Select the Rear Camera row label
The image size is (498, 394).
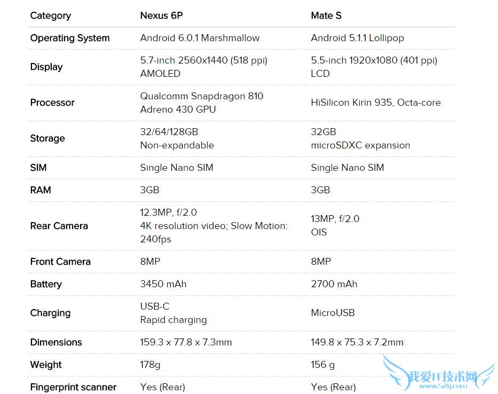tap(59, 226)
